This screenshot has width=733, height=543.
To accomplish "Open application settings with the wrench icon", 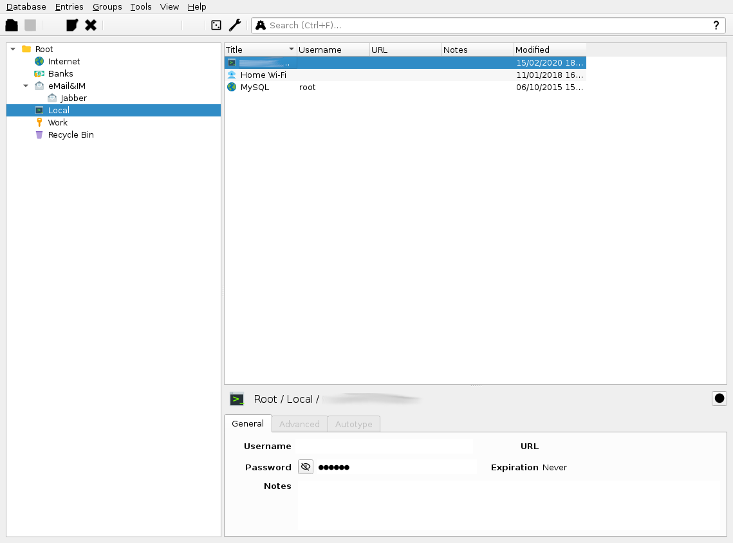I will click(x=235, y=24).
